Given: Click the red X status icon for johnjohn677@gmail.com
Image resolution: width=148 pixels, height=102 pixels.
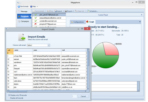Looking at the screenshot, I should tap(36, 24).
